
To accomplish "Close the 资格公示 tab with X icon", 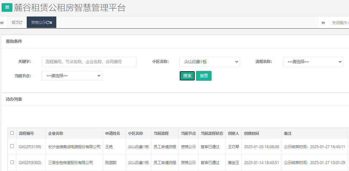I will 51,23.
